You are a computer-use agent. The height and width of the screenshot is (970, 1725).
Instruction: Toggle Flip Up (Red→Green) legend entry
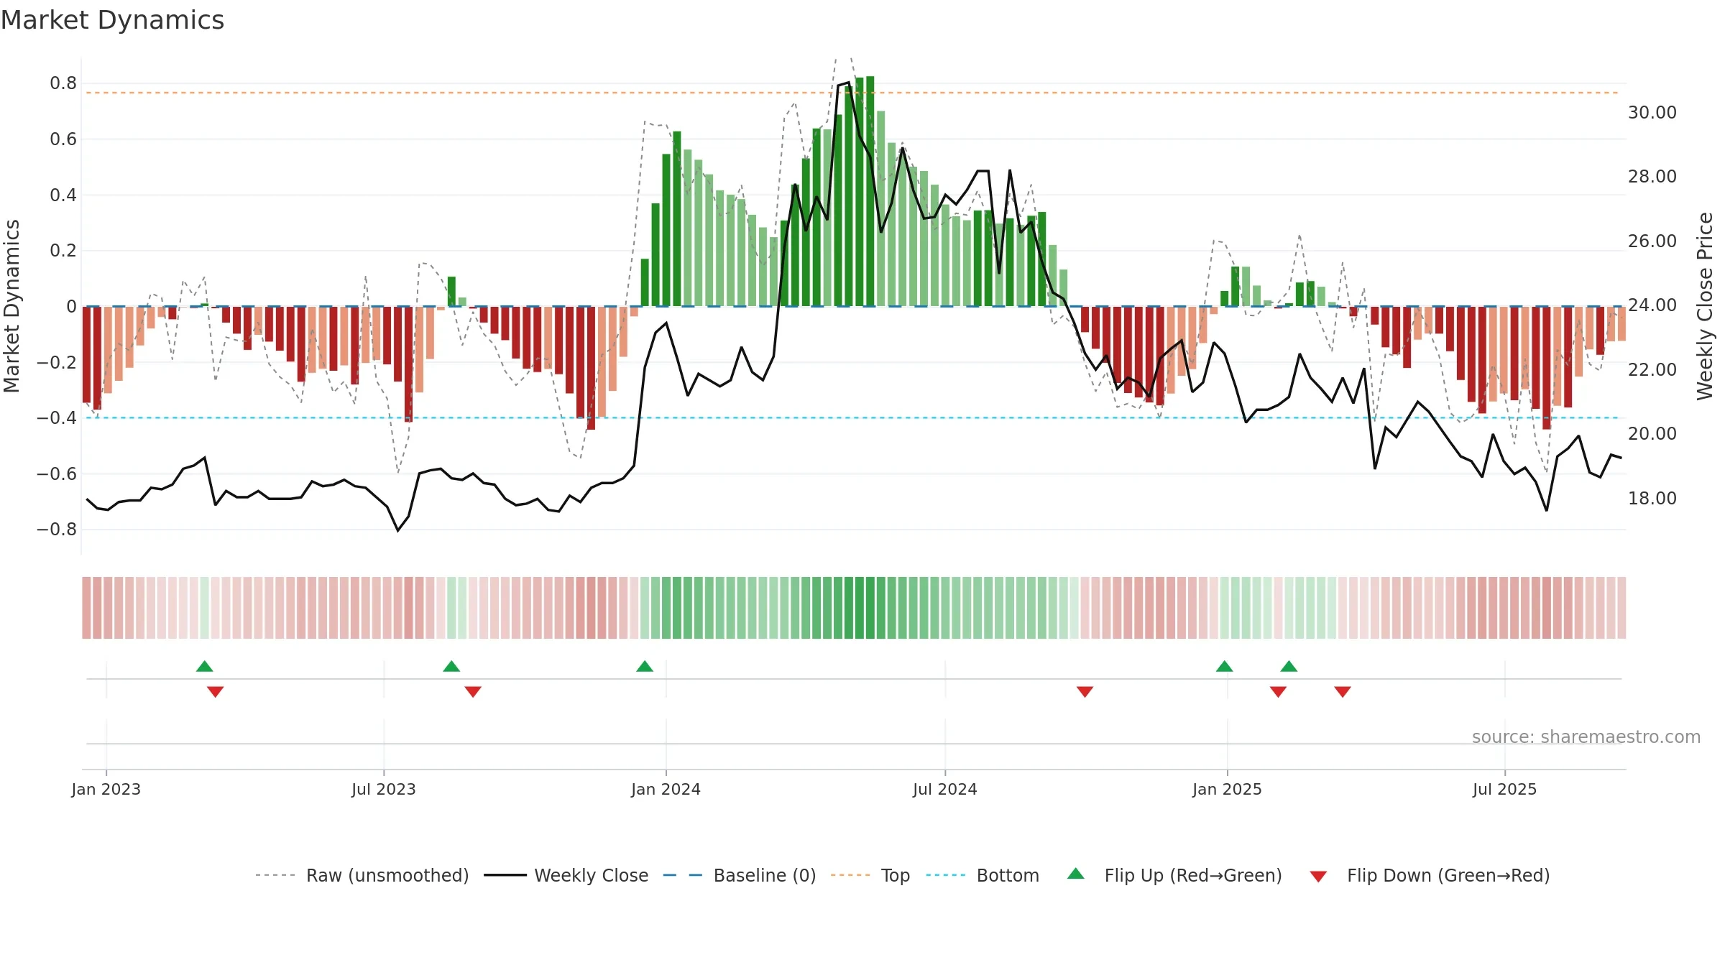(1174, 875)
